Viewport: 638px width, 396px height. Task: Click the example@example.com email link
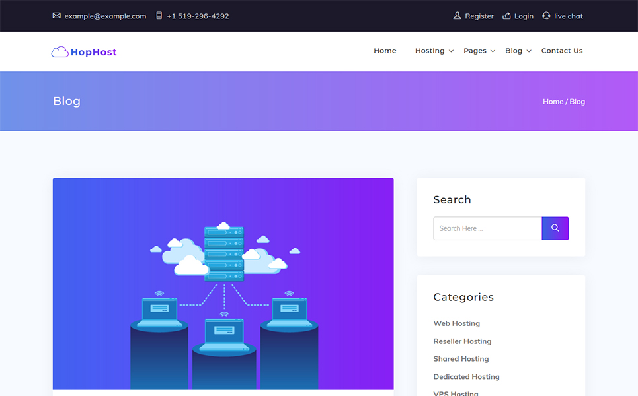pos(105,16)
